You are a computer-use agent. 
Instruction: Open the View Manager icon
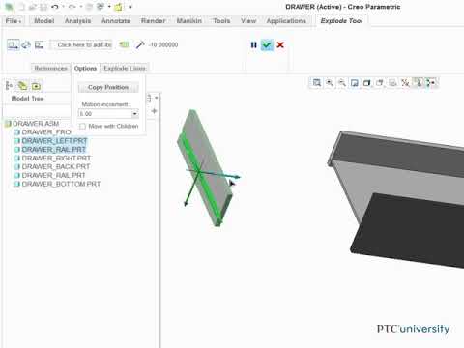[x=392, y=83]
